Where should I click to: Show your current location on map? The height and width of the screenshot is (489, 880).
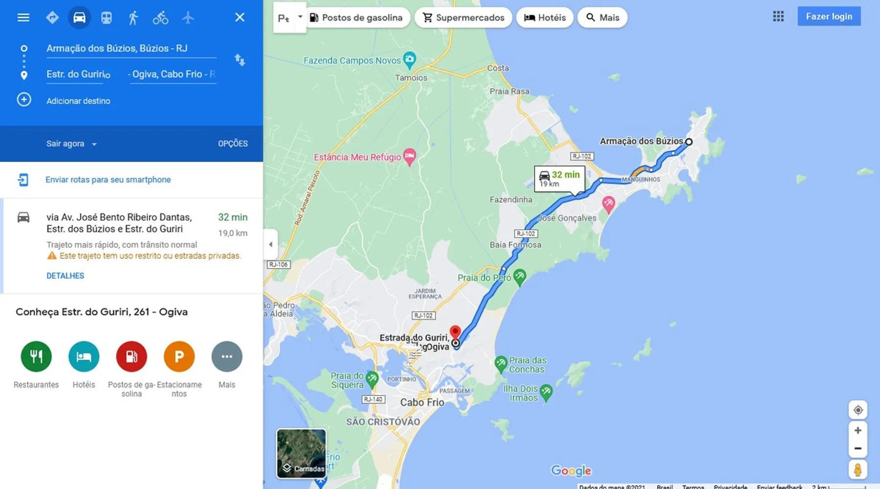click(x=858, y=410)
